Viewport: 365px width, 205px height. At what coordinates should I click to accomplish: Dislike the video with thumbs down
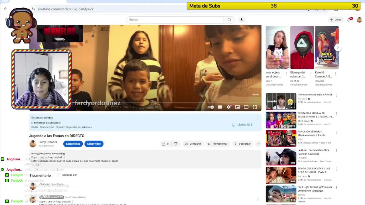point(176,144)
